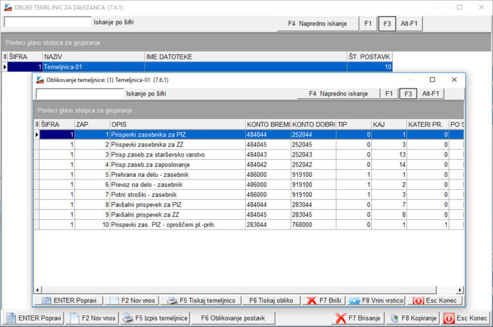
Task: Click ENTER Popravi in the inner dialog
Action: pos(67,300)
